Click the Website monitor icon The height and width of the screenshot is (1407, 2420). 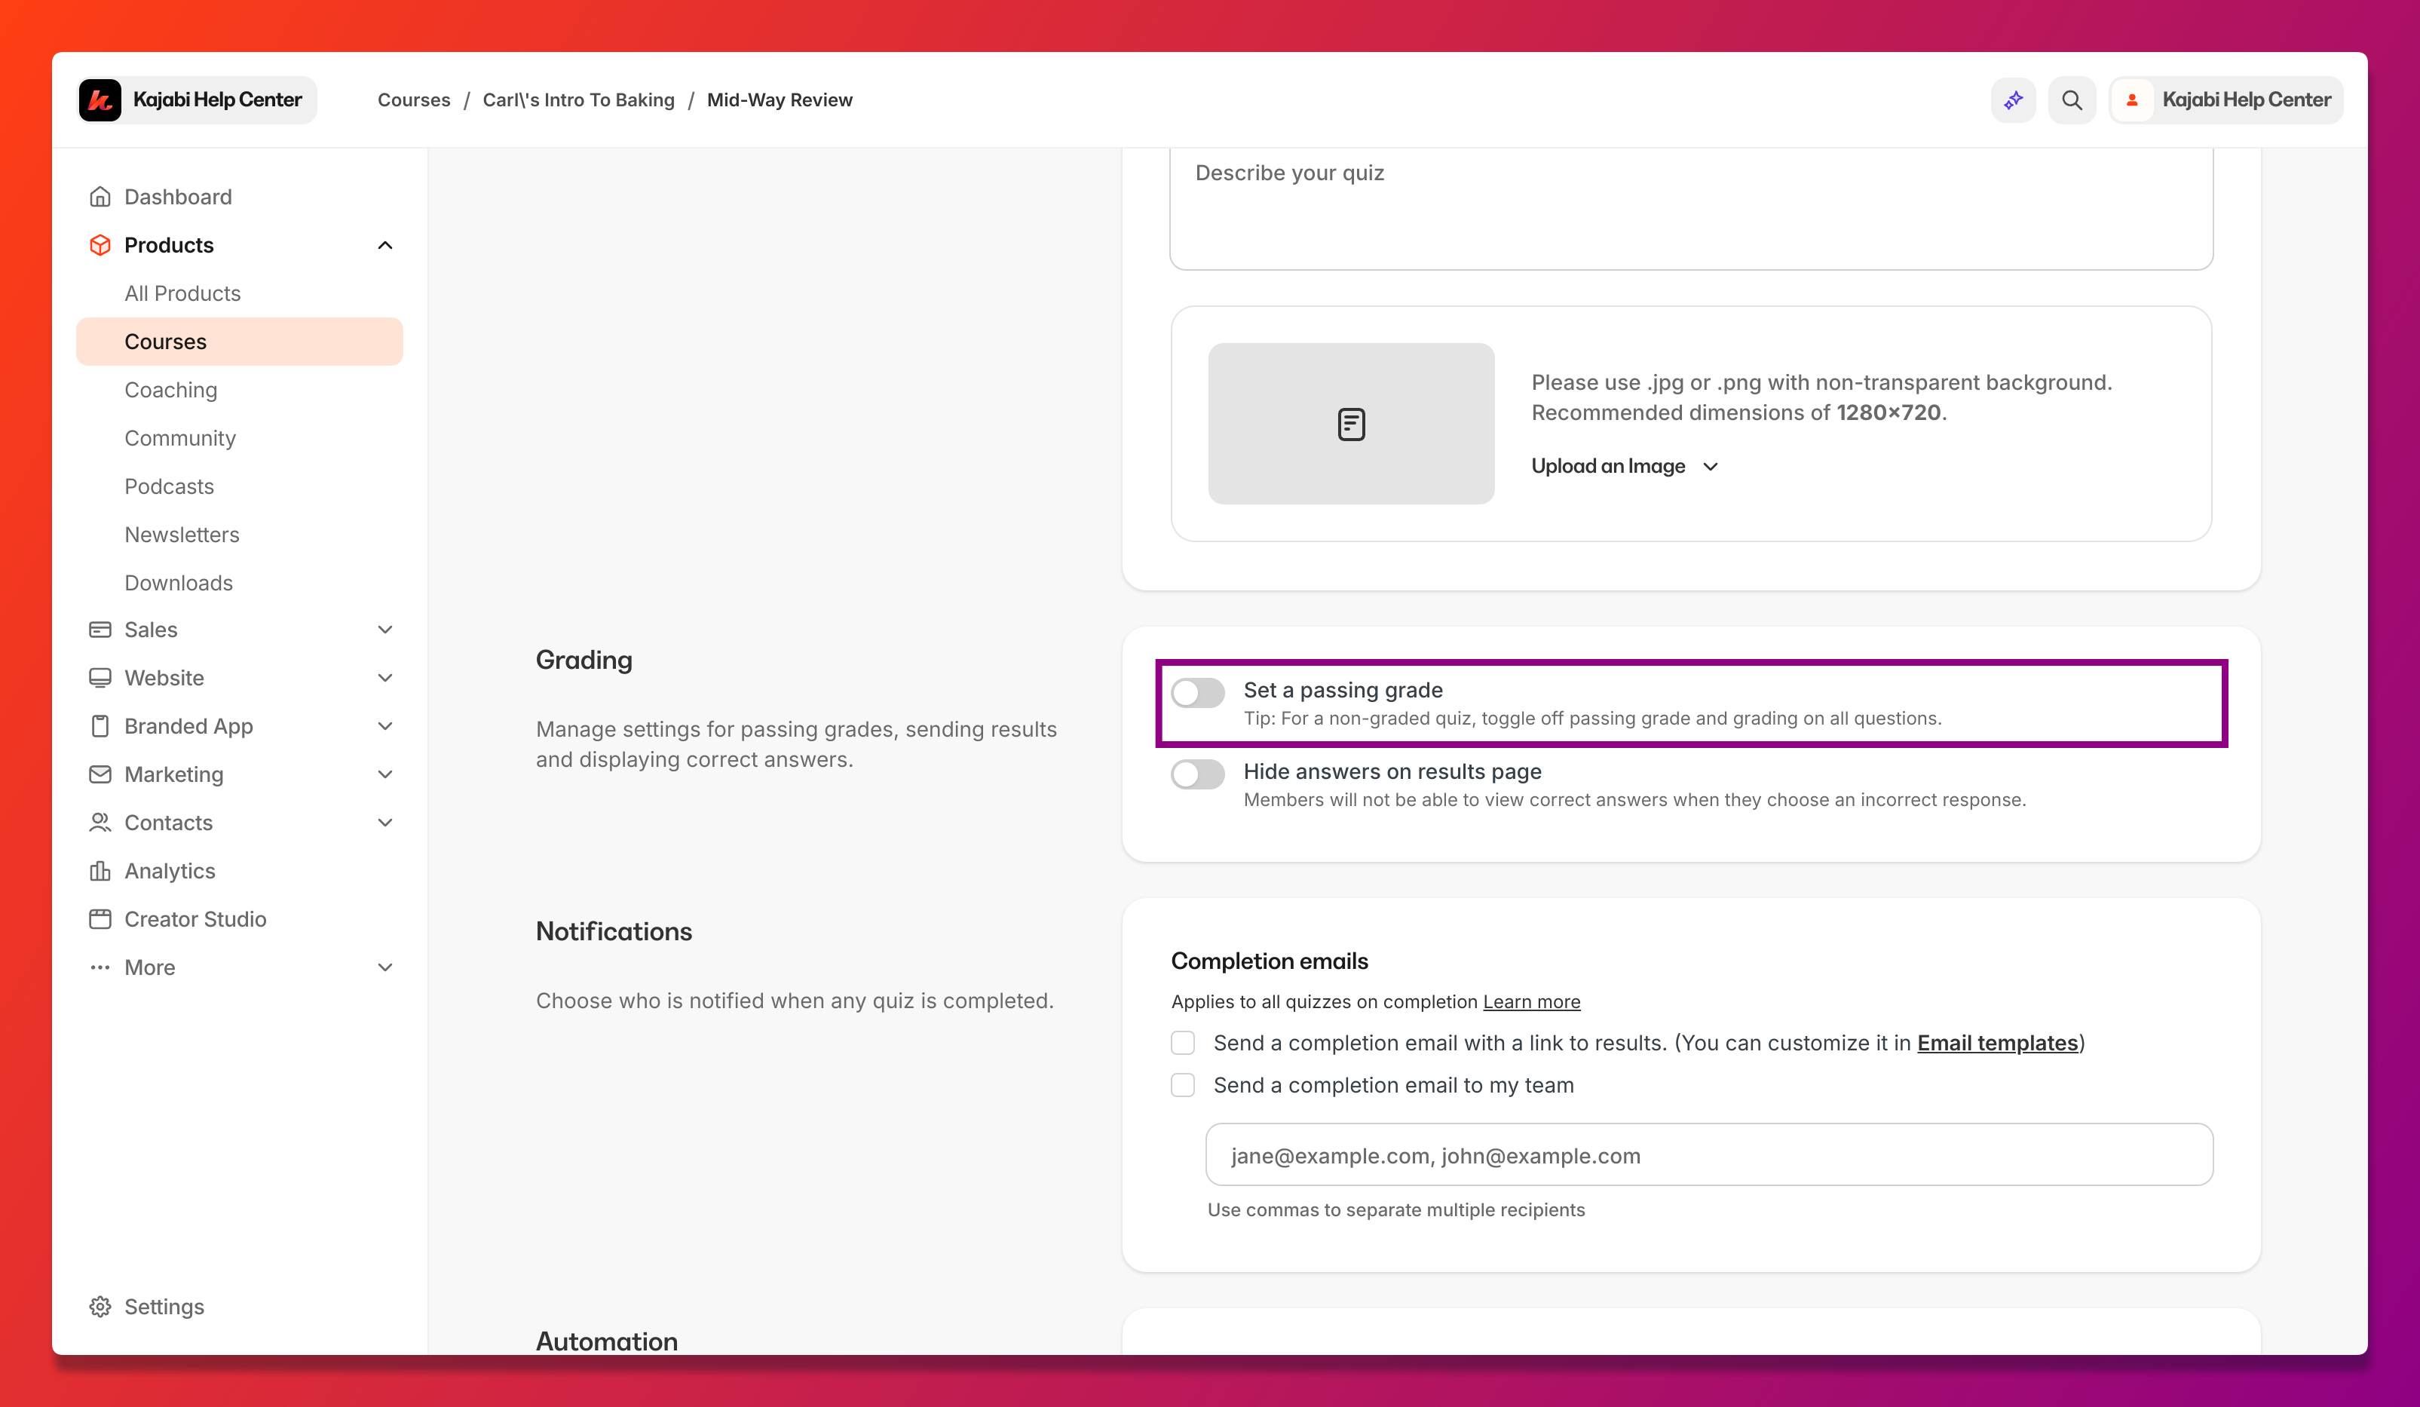(100, 678)
